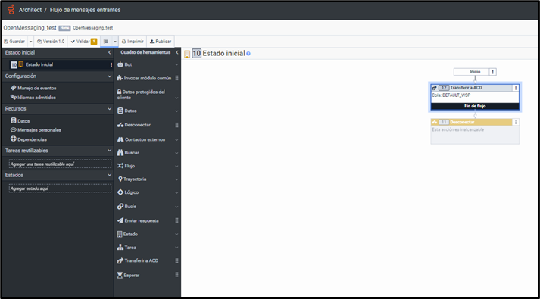
Task: Open the Guardar dropdown arrow
Action: 30,42
